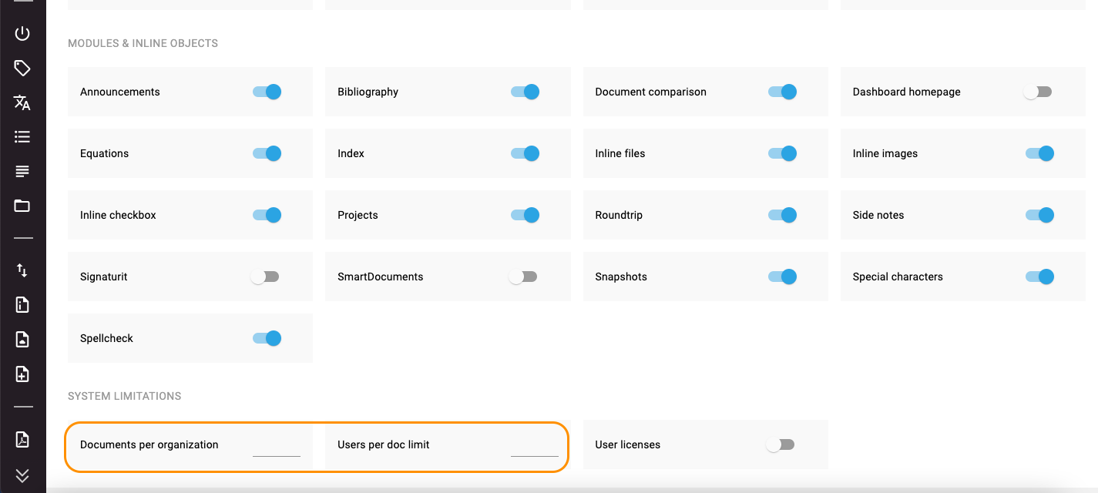Click the up-down arrows icon in sidebar
Image resolution: width=1098 pixels, height=493 pixels.
click(22, 270)
